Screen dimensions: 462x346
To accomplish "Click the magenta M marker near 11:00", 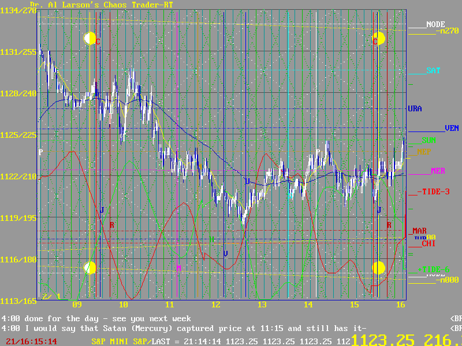I will [x=178, y=268].
